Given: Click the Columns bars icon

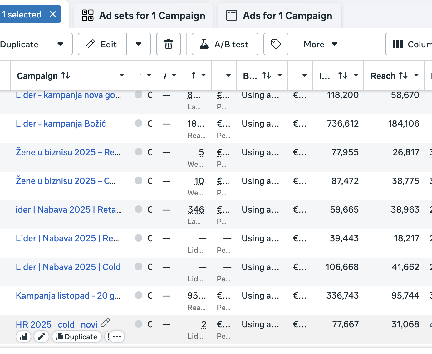Looking at the screenshot, I should [x=398, y=44].
